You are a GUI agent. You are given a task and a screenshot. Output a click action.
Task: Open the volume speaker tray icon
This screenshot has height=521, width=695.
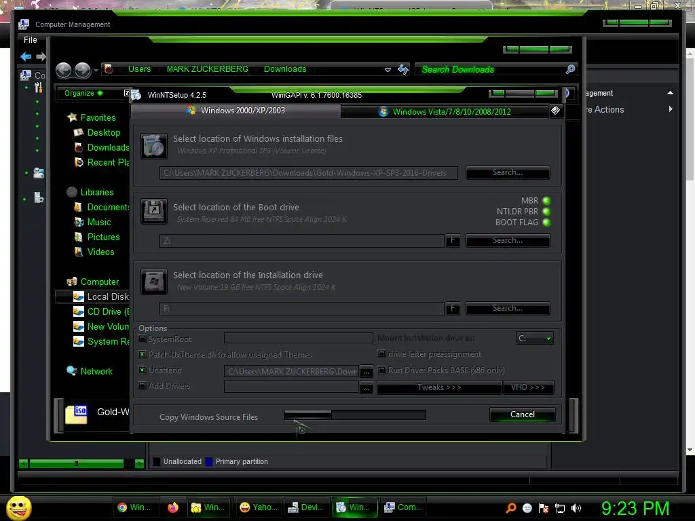[x=576, y=508]
